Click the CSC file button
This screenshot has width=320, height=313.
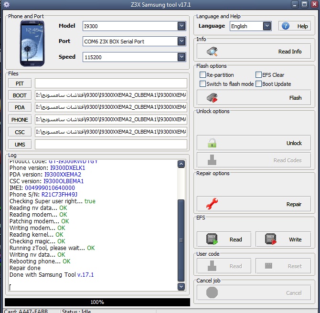(20, 132)
